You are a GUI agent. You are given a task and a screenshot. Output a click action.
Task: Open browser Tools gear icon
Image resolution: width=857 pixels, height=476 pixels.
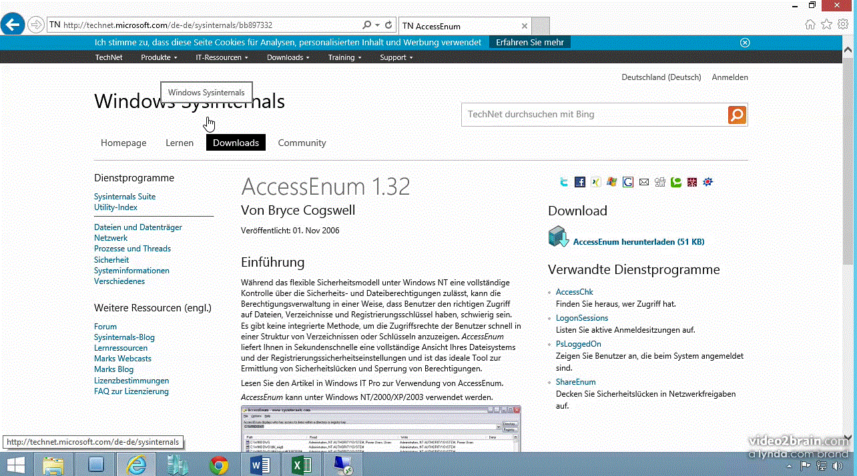tap(843, 24)
